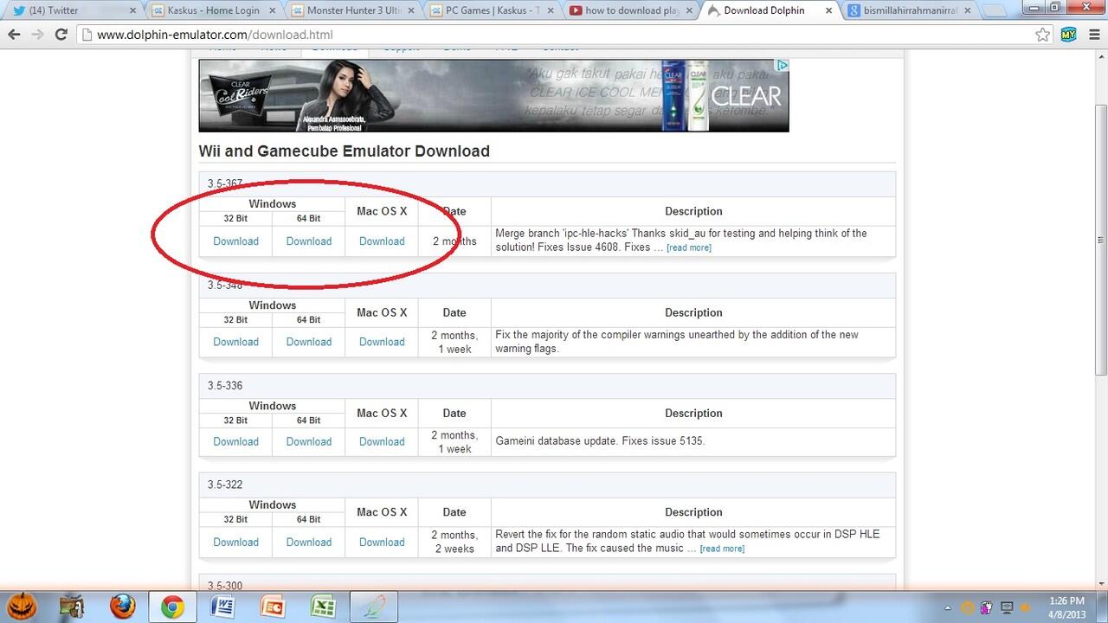Open Microsoft Word from the taskbar
Image resolution: width=1108 pixels, height=623 pixels.
[x=222, y=607]
